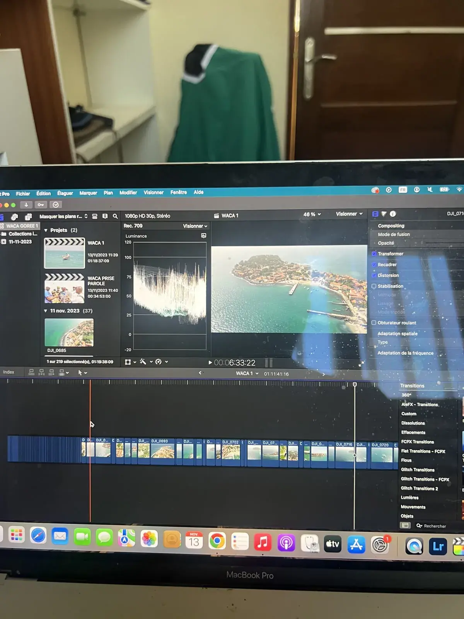Image resolution: width=464 pixels, height=619 pixels.
Task: Open the Marquer menu
Action: (x=88, y=193)
